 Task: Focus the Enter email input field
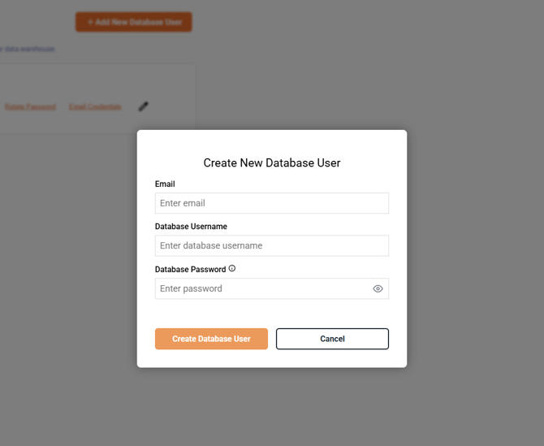271,203
